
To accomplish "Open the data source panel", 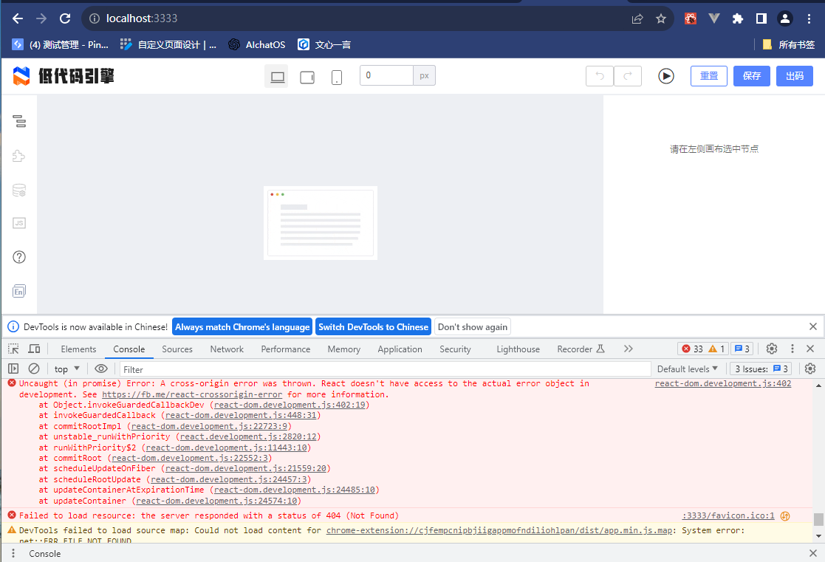I will tap(19, 190).
